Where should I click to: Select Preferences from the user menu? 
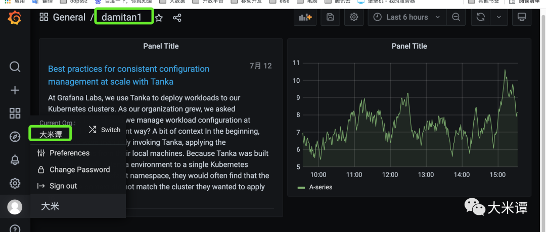pos(69,153)
